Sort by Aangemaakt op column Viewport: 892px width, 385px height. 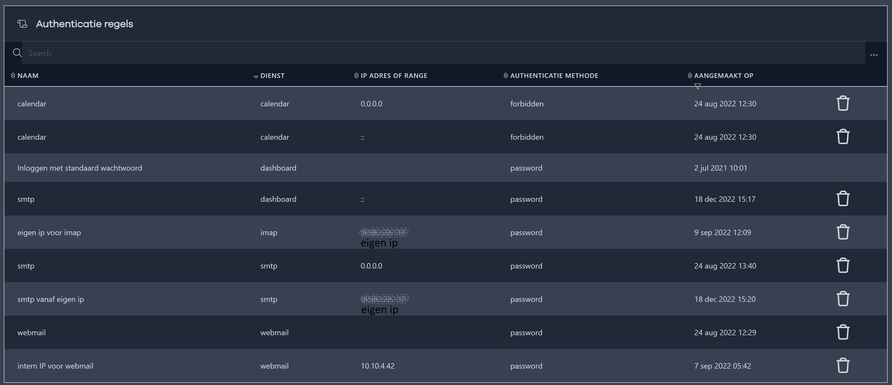pos(723,75)
